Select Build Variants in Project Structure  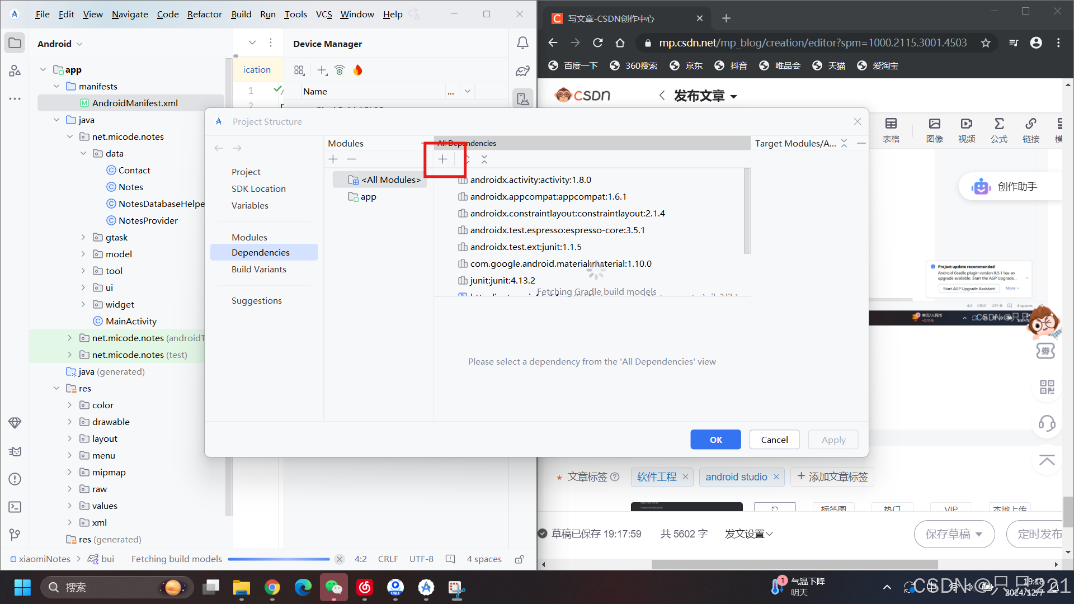pyautogui.click(x=258, y=269)
